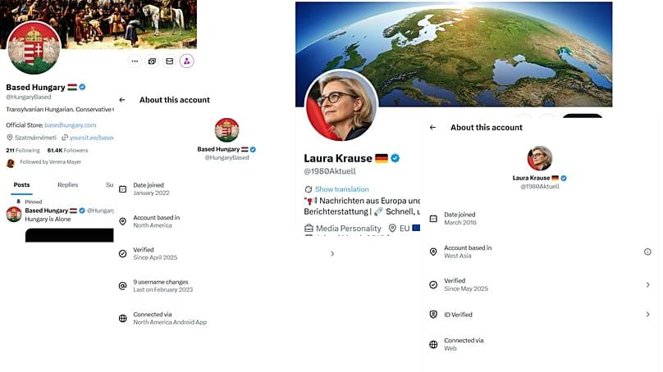Screen dimensions: 663x372
Task: Expand the ID Verified row chevron
Action: [647, 314]
